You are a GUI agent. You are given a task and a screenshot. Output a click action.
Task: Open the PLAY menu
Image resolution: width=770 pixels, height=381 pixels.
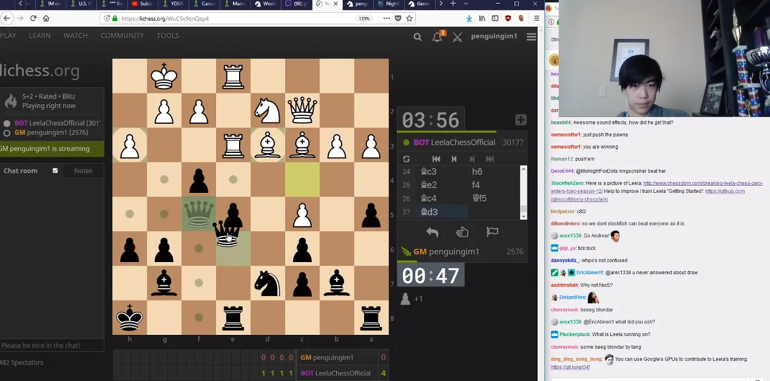tap(8, 36)
